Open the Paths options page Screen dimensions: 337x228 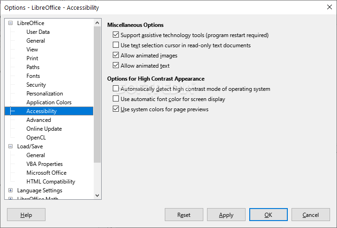[33, 67]
